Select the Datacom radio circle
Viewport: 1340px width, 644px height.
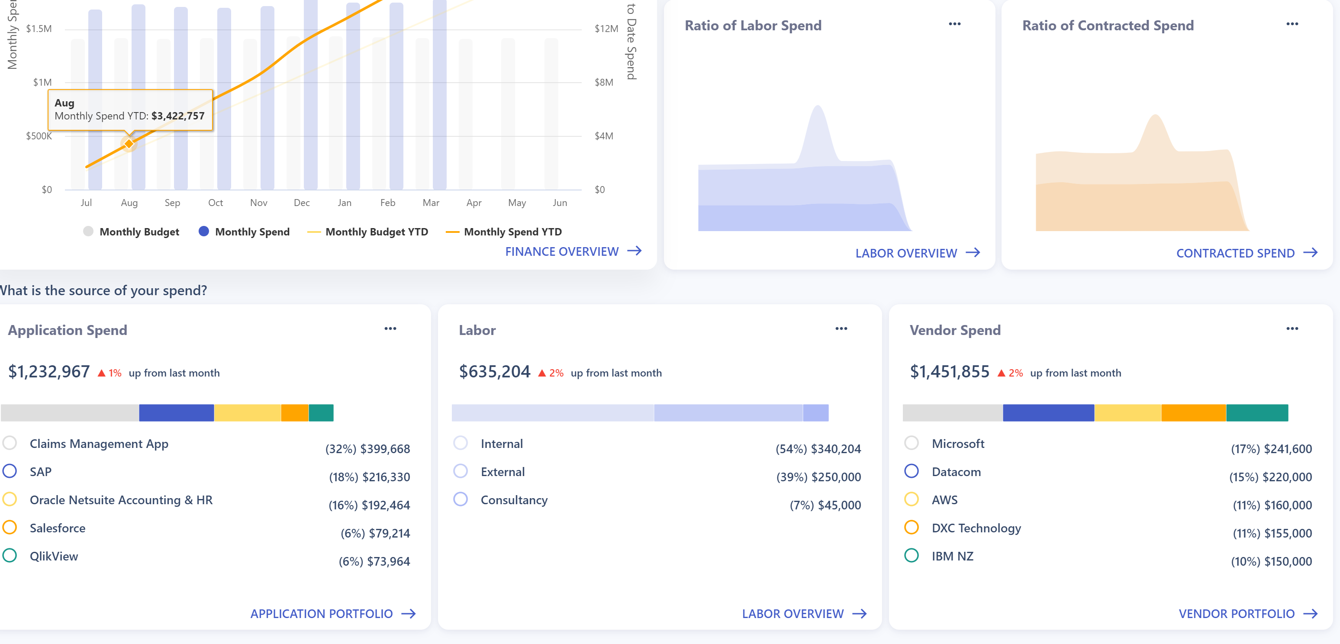[912, 471]
